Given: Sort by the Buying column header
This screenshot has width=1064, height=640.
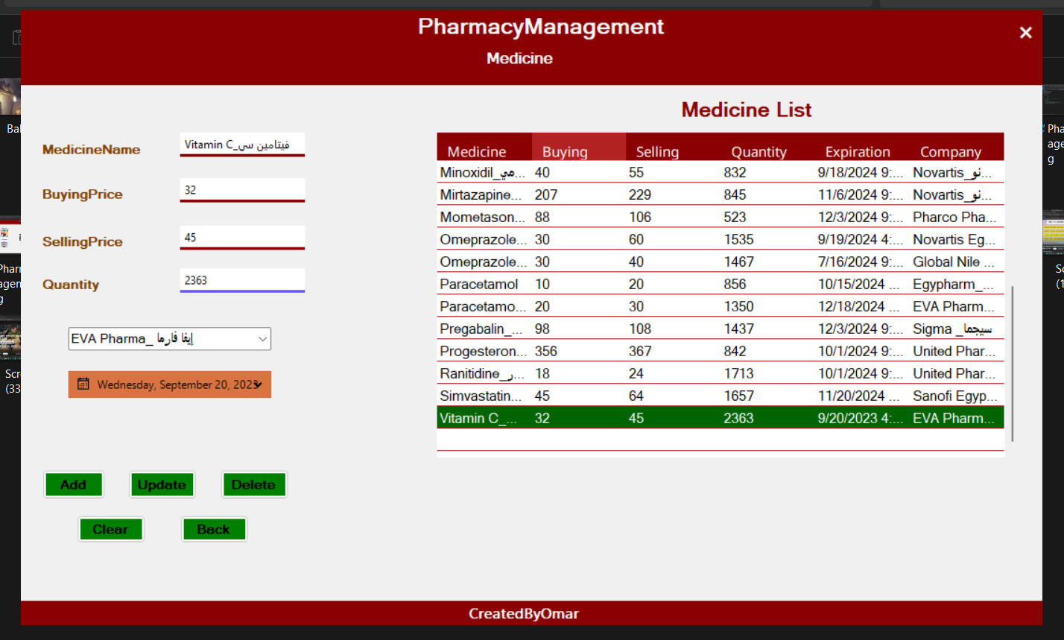Looking at the screenshot, I should tap(565, 151).
